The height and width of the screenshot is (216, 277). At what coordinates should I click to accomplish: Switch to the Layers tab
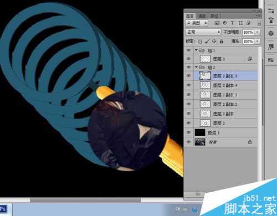pos(190,16)
